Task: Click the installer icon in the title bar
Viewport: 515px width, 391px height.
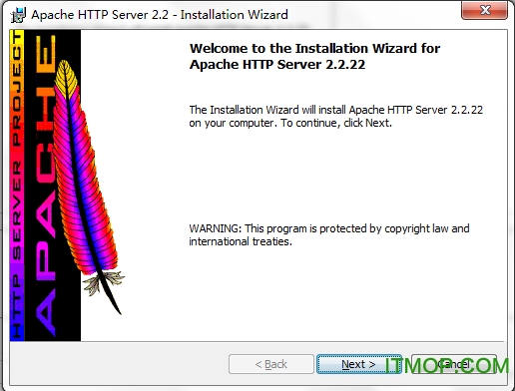Action: 18,15
